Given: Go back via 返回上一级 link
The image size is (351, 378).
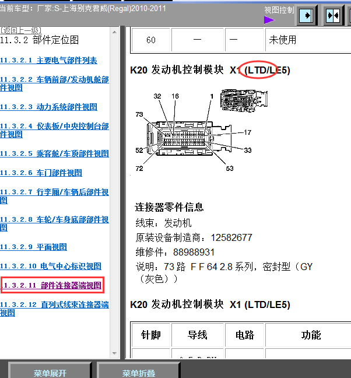Looking at the screenshot, I should click(21, 30).
